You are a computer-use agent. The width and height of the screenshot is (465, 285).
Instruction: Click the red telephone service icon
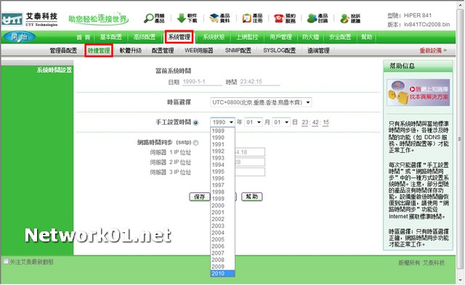279,18
